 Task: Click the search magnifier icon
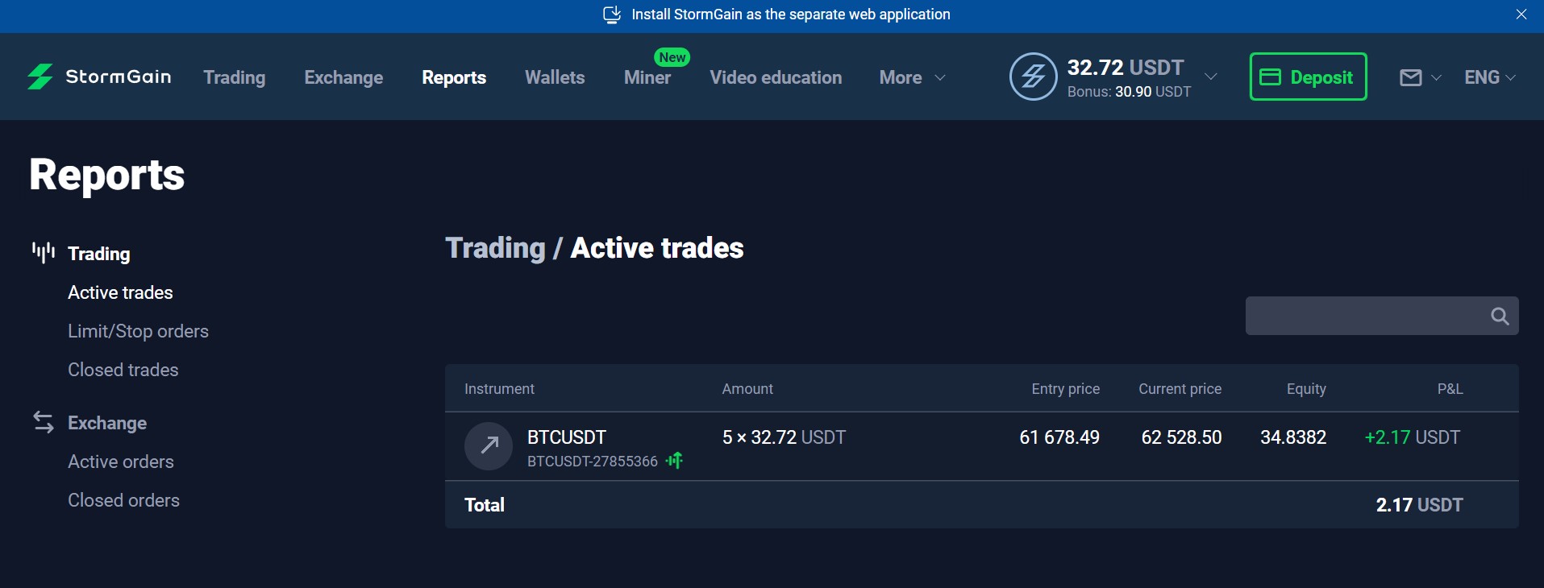(1500, 316)
